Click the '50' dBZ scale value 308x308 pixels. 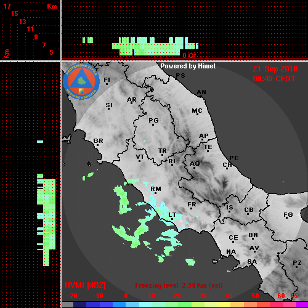click(255, 296)
